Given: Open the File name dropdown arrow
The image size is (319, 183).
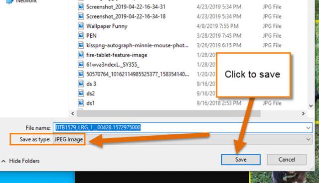Looking at the screenshot, I should (x=308, y=128).
